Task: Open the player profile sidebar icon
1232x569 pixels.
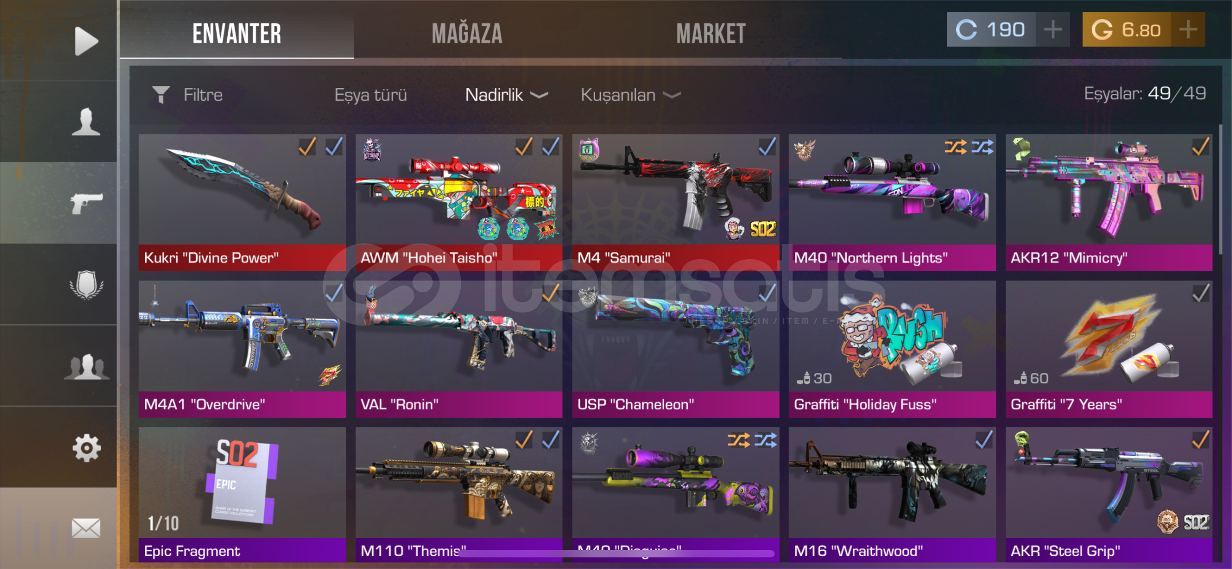Action: [86, 122]
